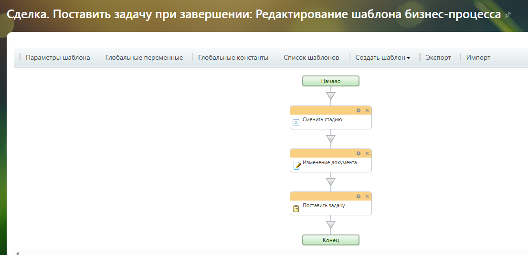Image resolution: width=528 pixels, height=255 pixels.
Task: Open settings gear of Сменить стадию block
Action: [x=358, y=110]
